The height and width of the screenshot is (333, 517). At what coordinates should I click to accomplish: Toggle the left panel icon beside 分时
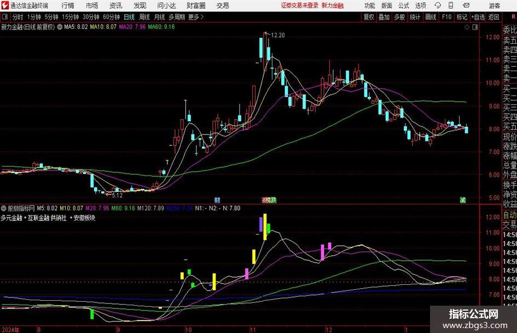[x=4, y=17]
